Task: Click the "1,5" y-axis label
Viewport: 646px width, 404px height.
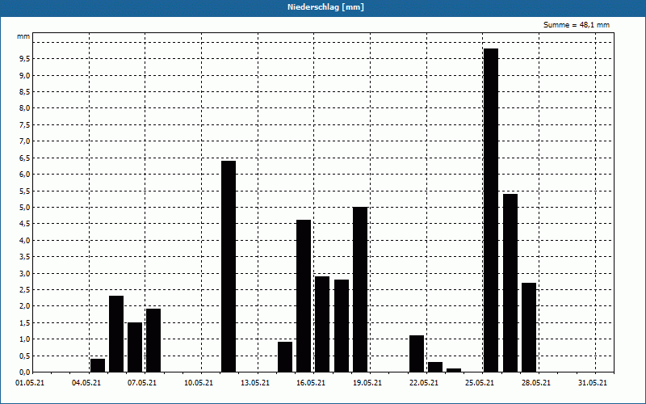Action: click(x=25, y=322)
